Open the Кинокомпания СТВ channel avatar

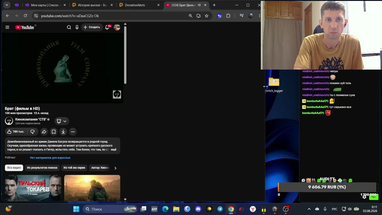(x=9, y=121)
